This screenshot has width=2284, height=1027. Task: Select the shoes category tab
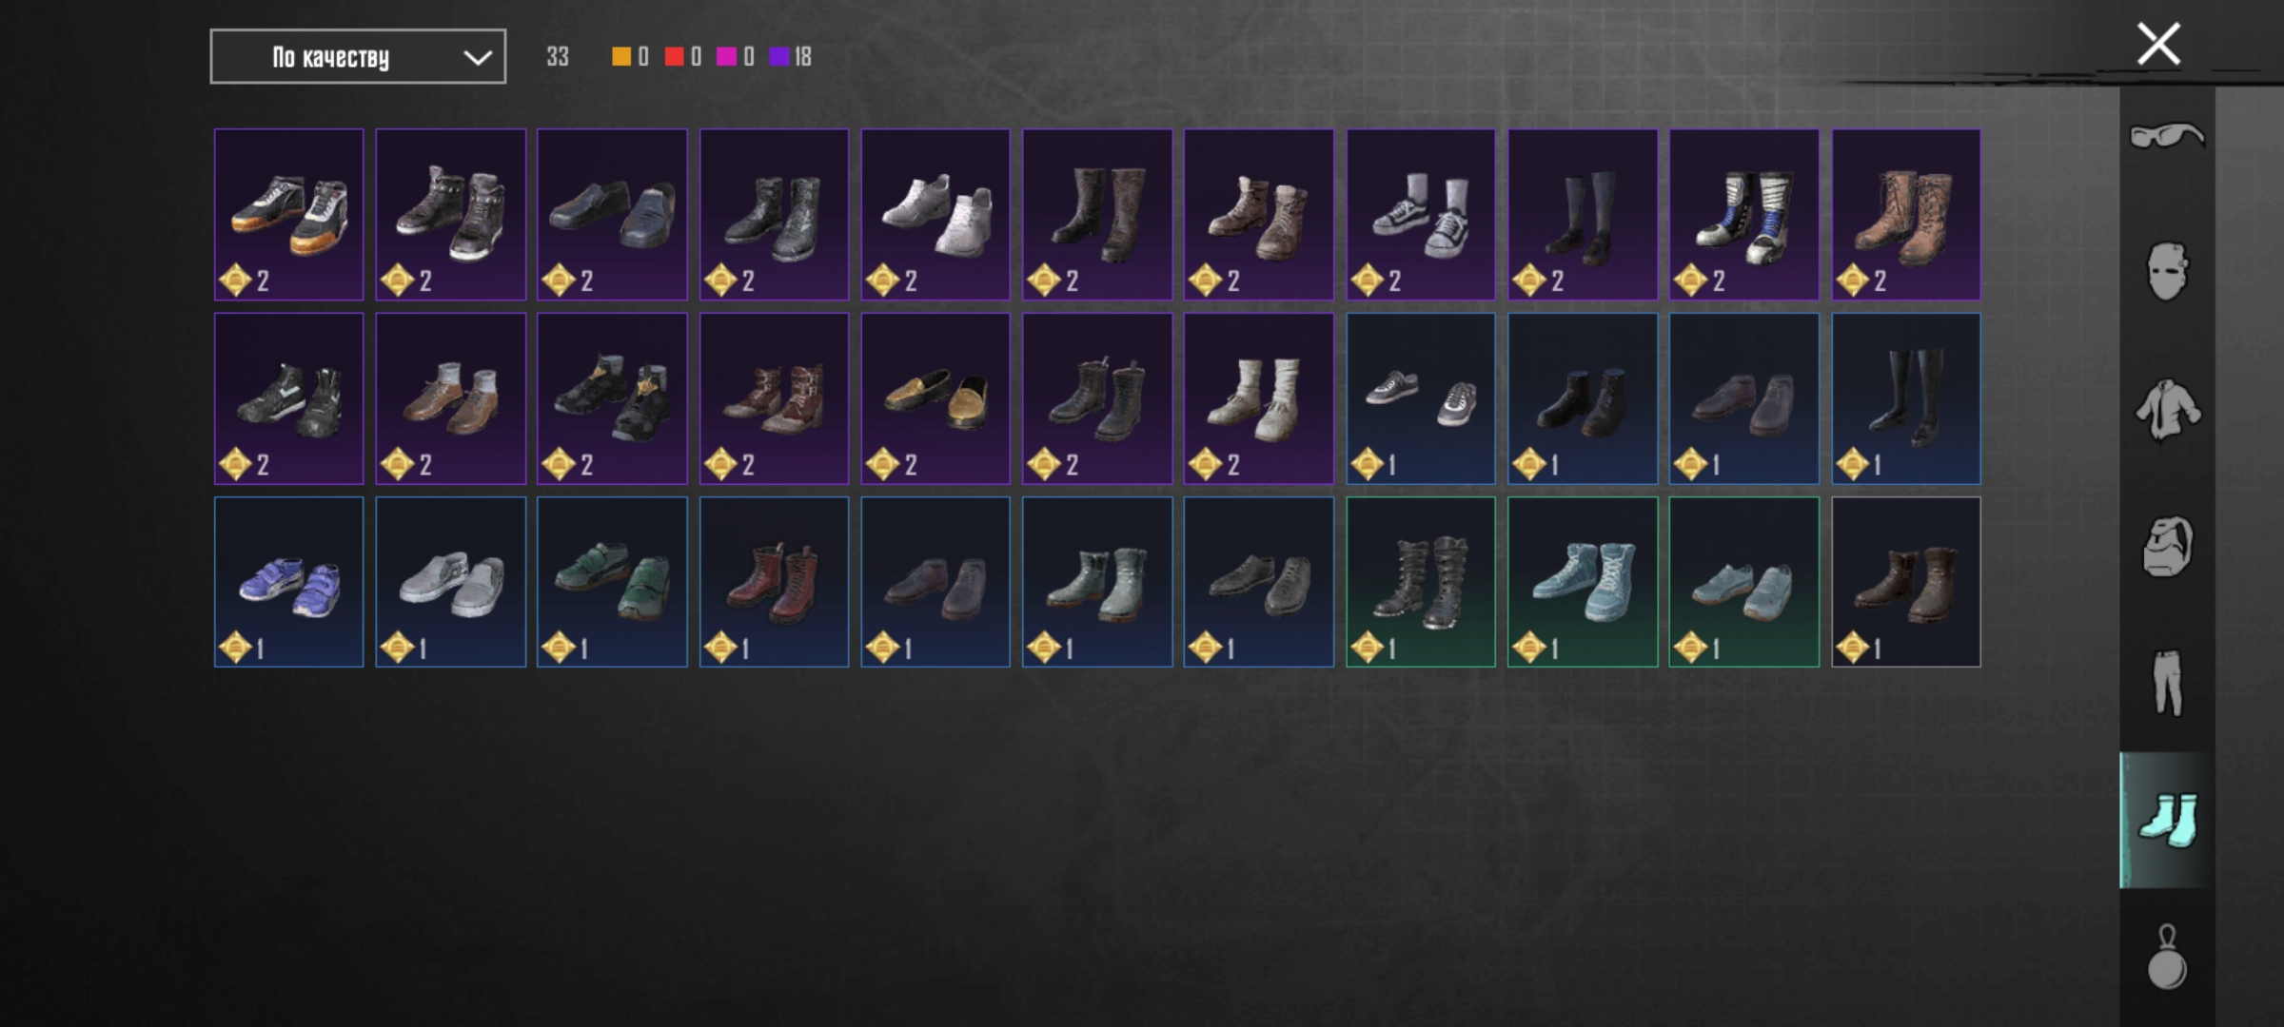point(2167,820)
